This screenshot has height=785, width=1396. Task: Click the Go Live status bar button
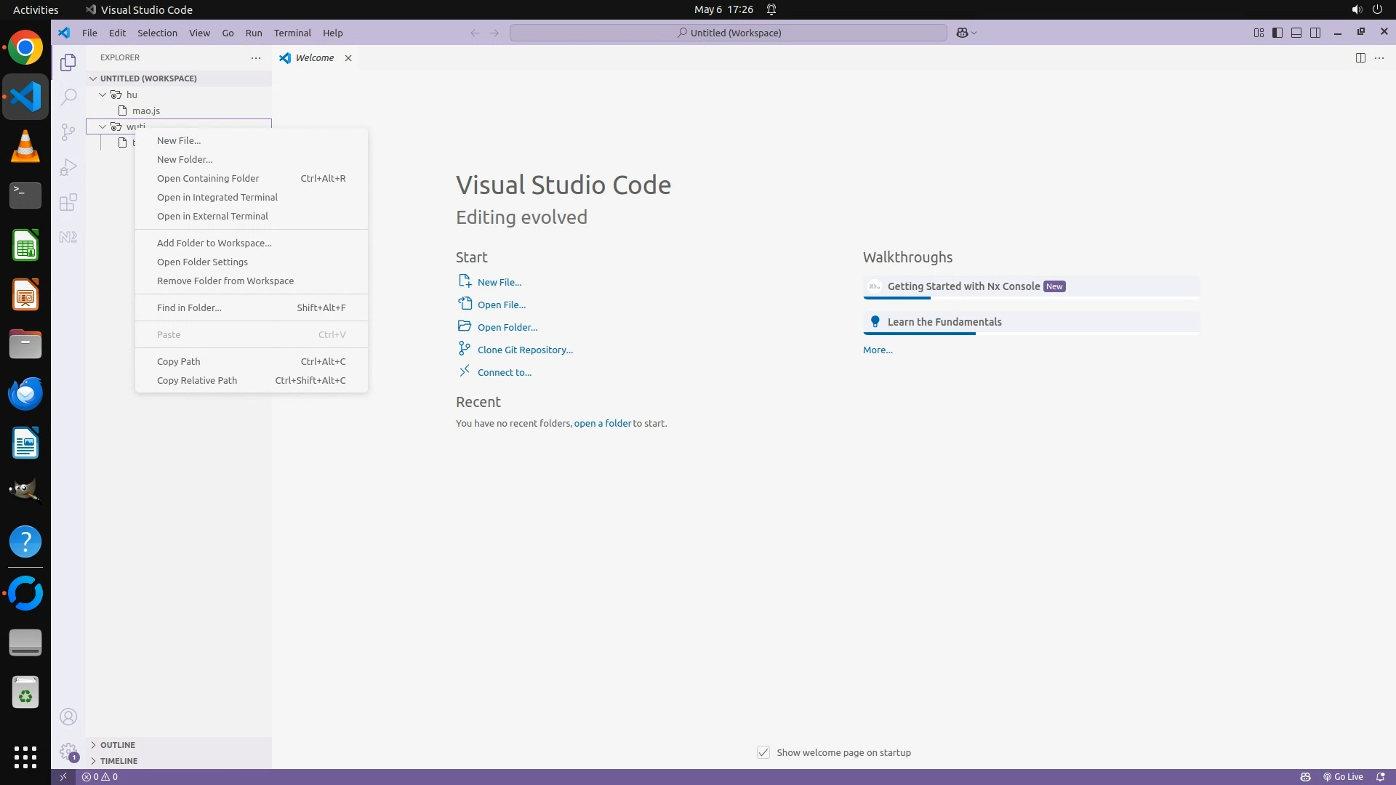tap(1343, 777)
